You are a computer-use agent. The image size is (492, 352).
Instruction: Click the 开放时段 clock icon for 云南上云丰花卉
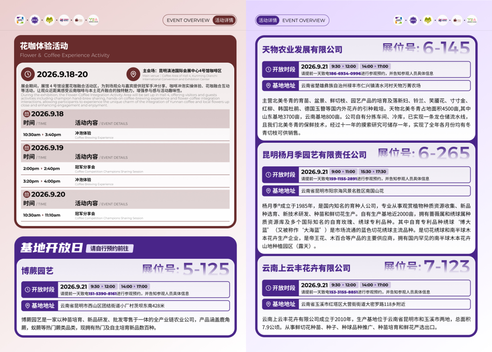point(268,288)
